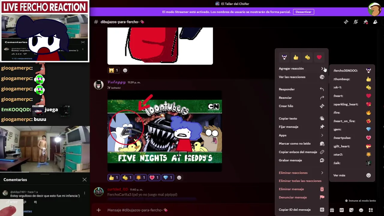Click the gift icon in message bar
This screenshot has width=384, height=216.
332,210
